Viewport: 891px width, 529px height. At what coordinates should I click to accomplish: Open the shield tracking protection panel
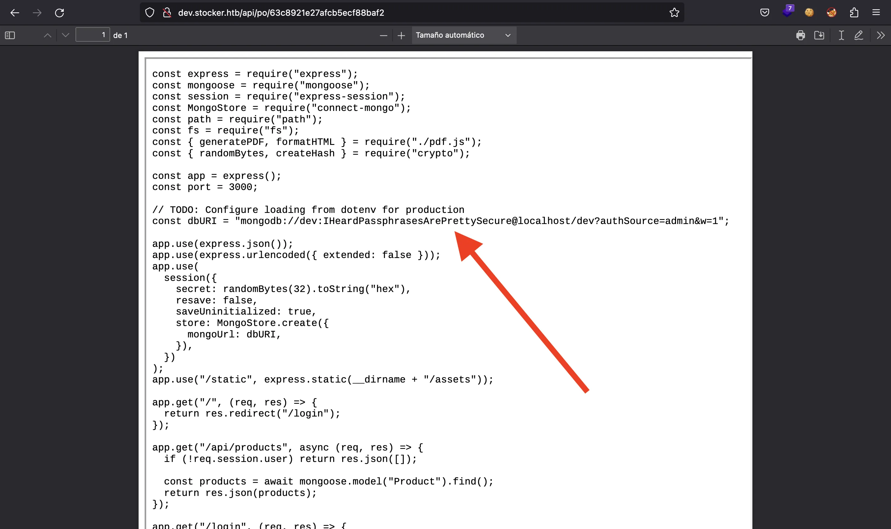pos(150,13)
